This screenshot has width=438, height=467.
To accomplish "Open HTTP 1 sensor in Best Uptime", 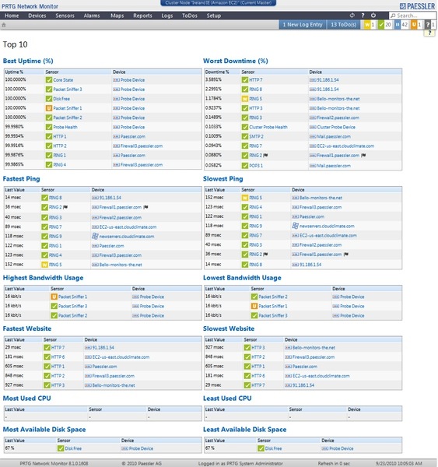I will tap(60, 136).
